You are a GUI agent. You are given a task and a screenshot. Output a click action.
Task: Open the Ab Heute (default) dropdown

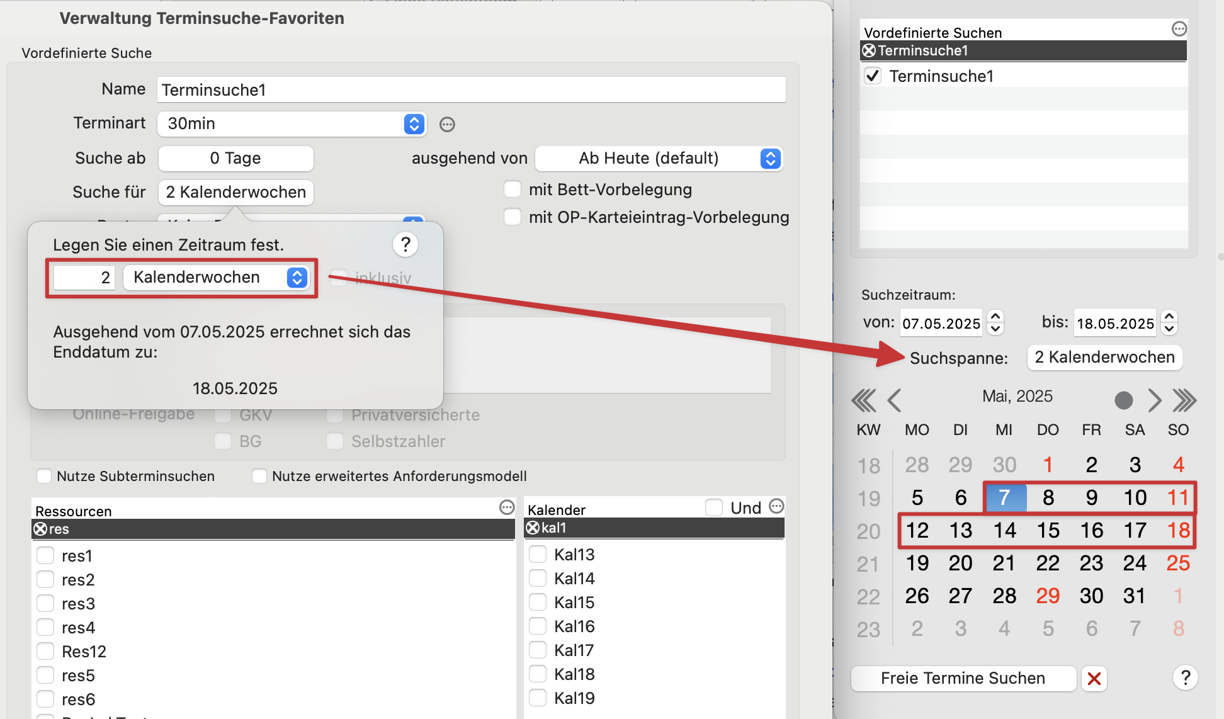659,158
